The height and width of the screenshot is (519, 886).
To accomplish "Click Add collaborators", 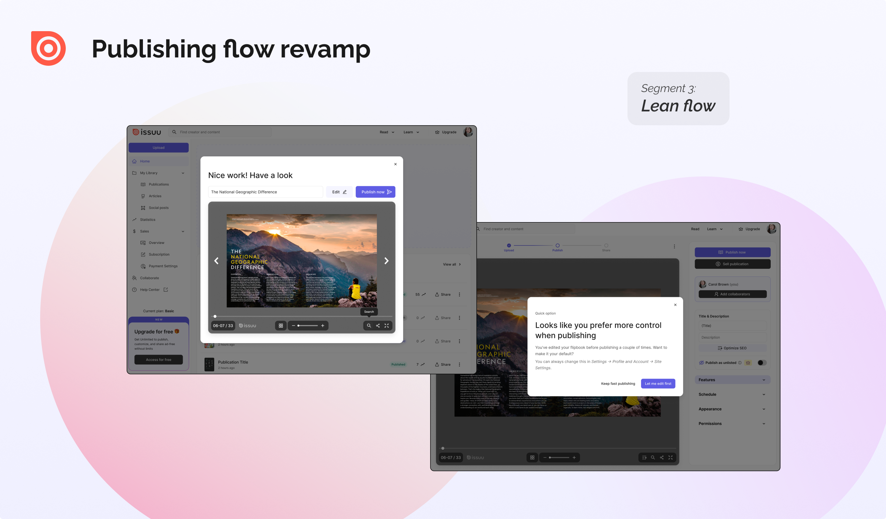I will coord(732,294).
